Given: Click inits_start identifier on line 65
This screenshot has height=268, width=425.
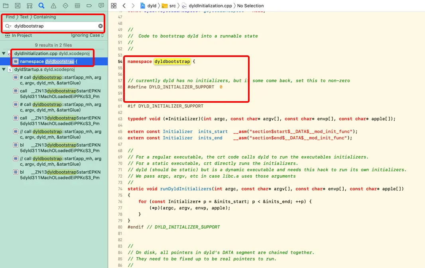Looking at the screenshot, I should click(x=213, y=131).
